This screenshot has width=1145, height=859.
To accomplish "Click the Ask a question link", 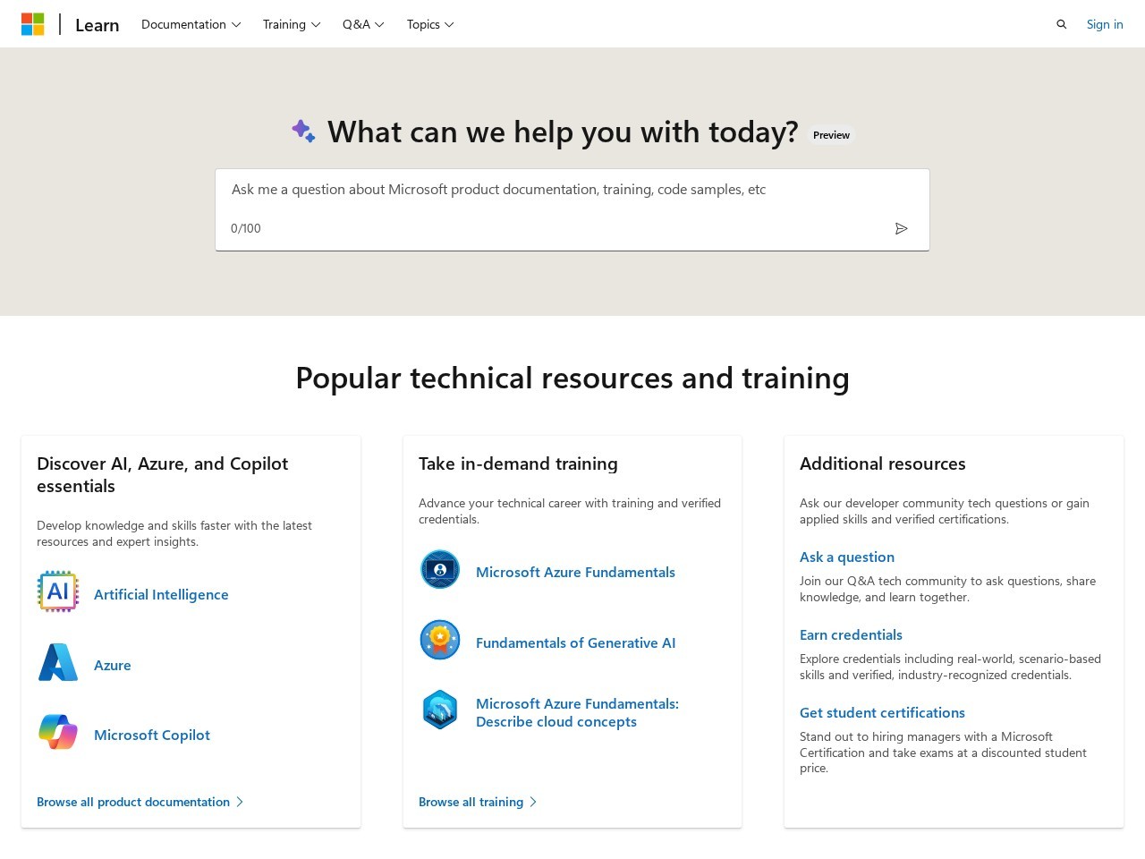I will (846, 557).
